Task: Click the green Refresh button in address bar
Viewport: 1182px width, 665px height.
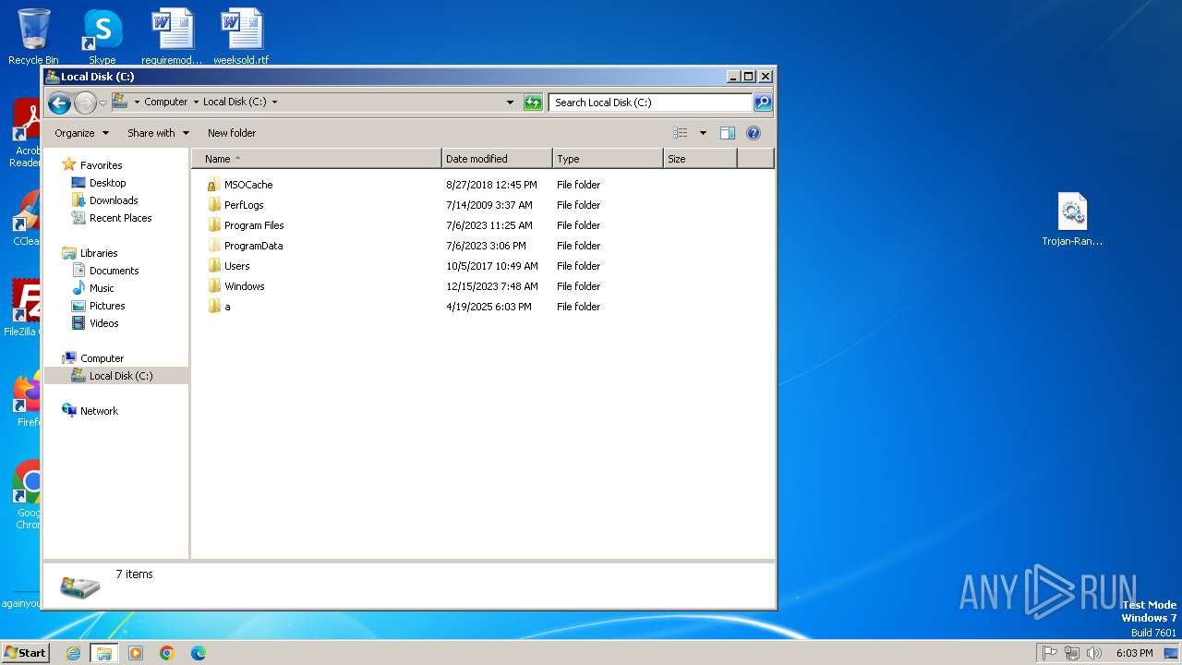Action: click(x=533, y=103)
